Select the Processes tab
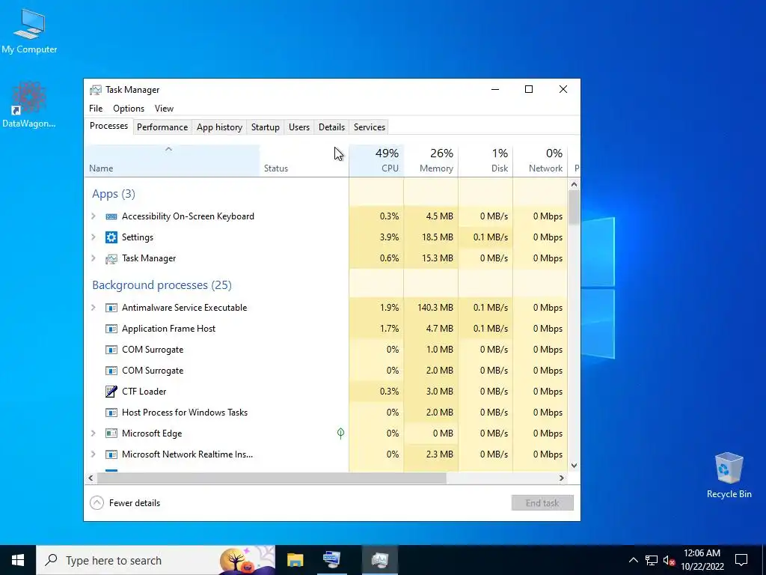 109,126
